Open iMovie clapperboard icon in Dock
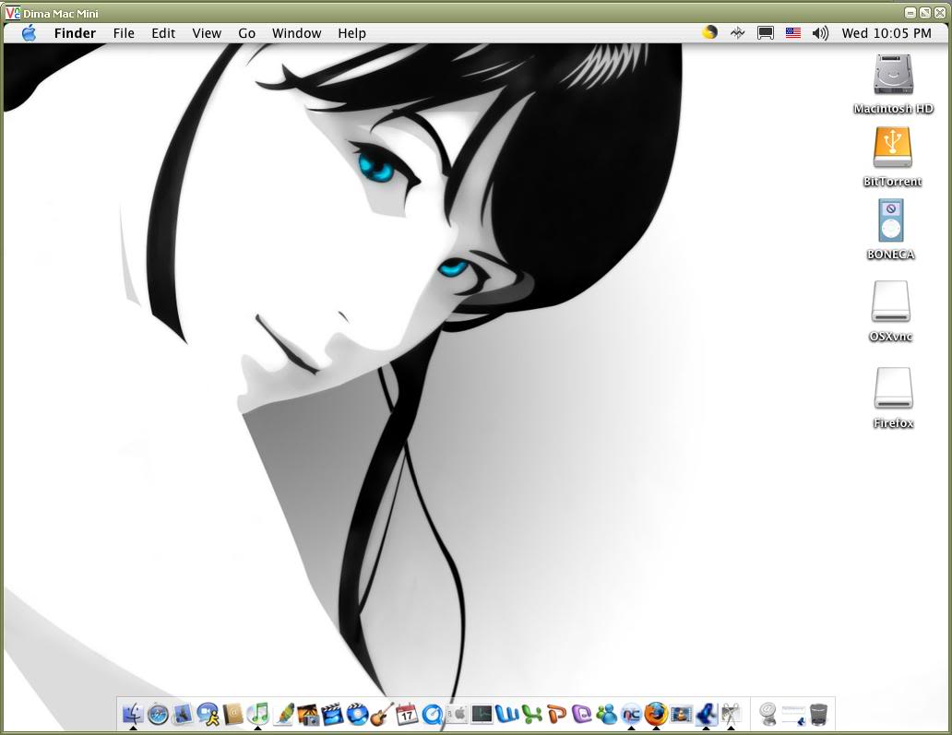 333,714
